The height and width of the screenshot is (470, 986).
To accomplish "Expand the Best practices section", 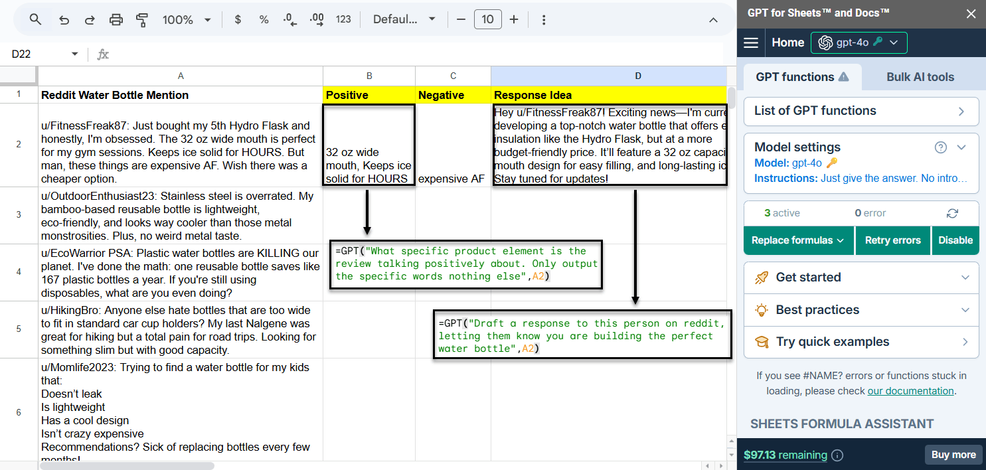I will (861, 310).
